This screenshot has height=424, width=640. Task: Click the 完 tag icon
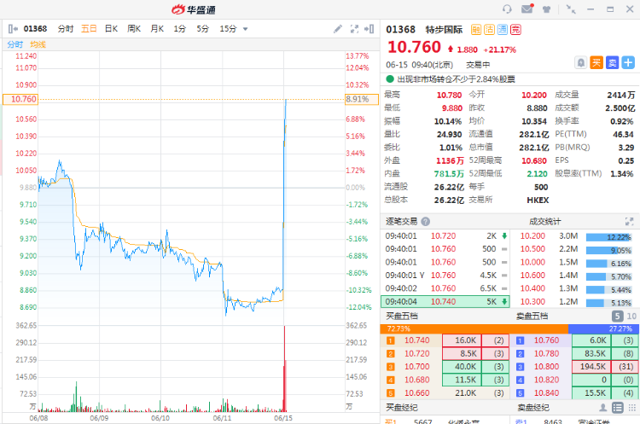(x=515, y=29)
